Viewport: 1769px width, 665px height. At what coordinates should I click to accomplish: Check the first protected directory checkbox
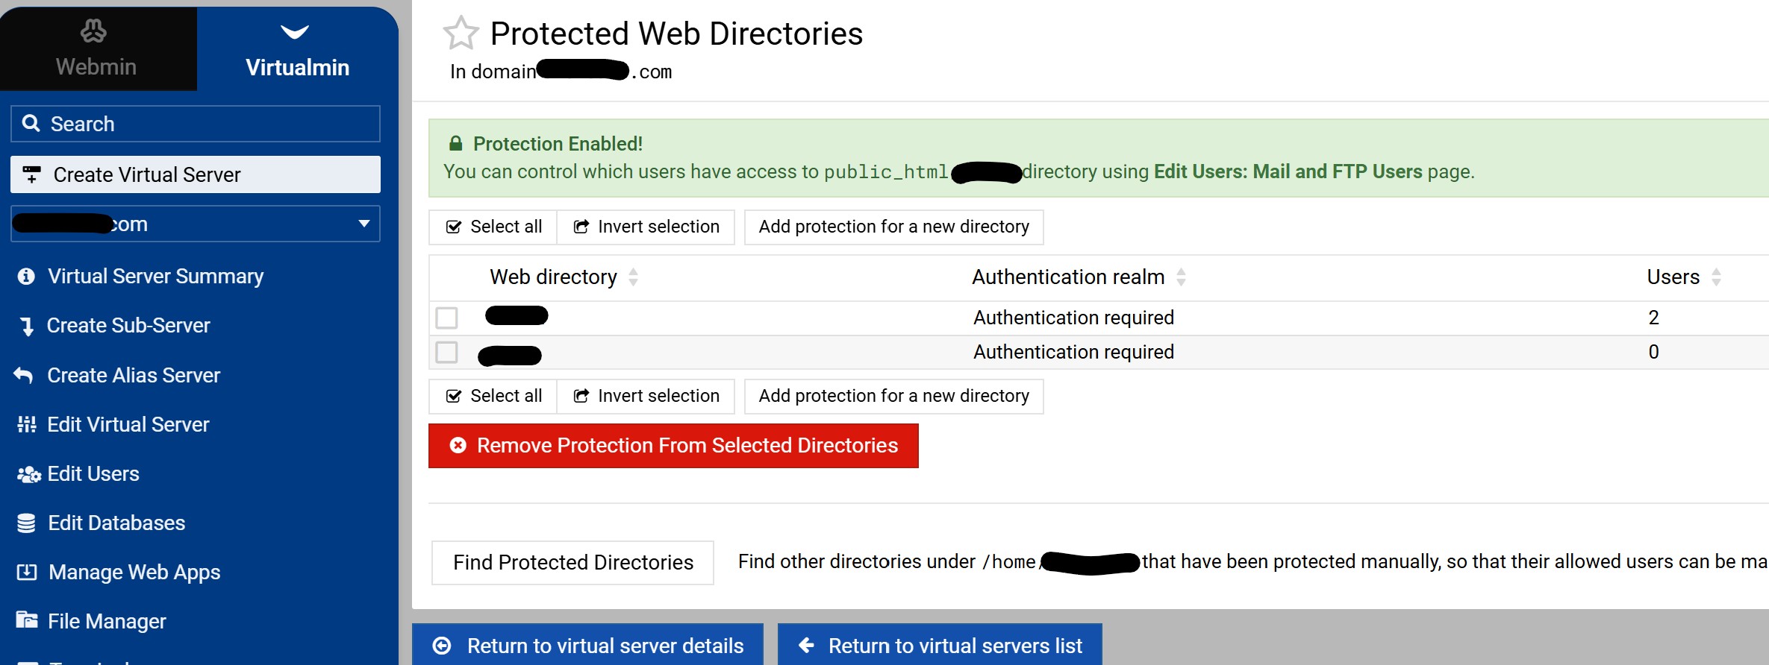tap(446, 318)
